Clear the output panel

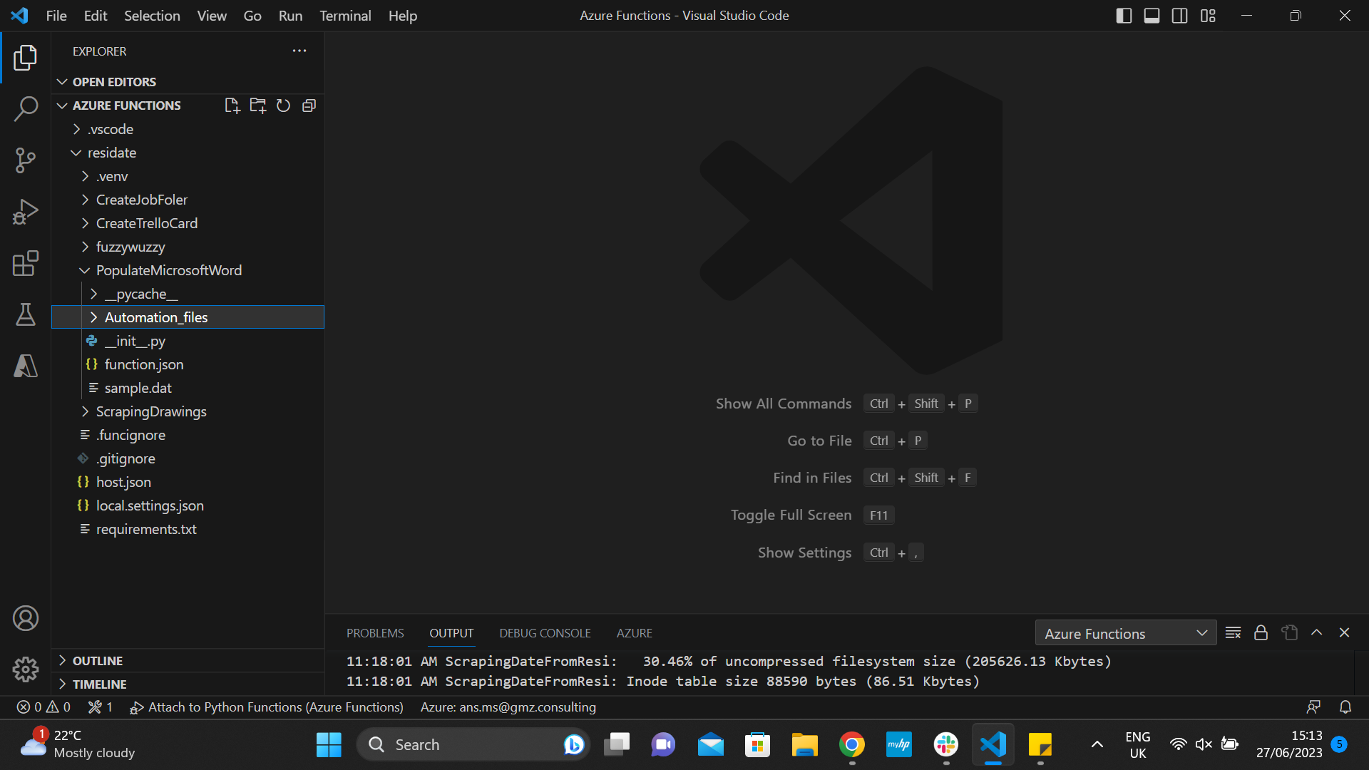1234,633
